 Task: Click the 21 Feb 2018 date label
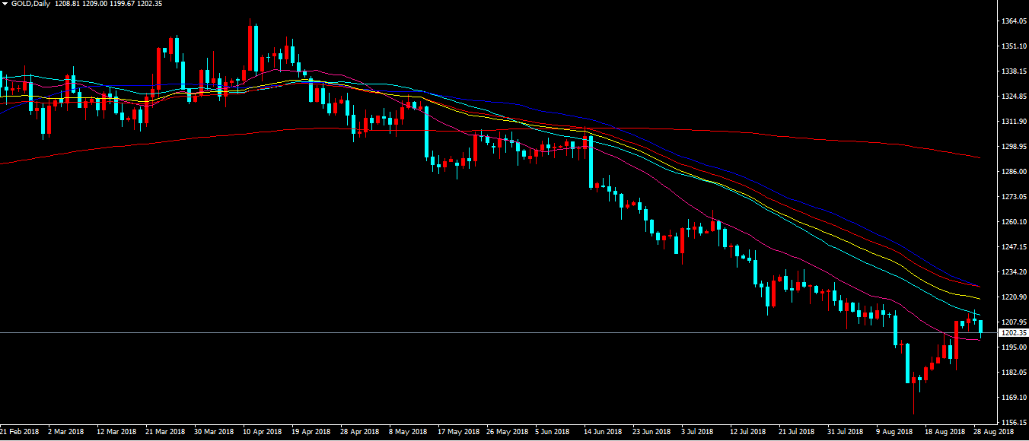coord(21,432)
